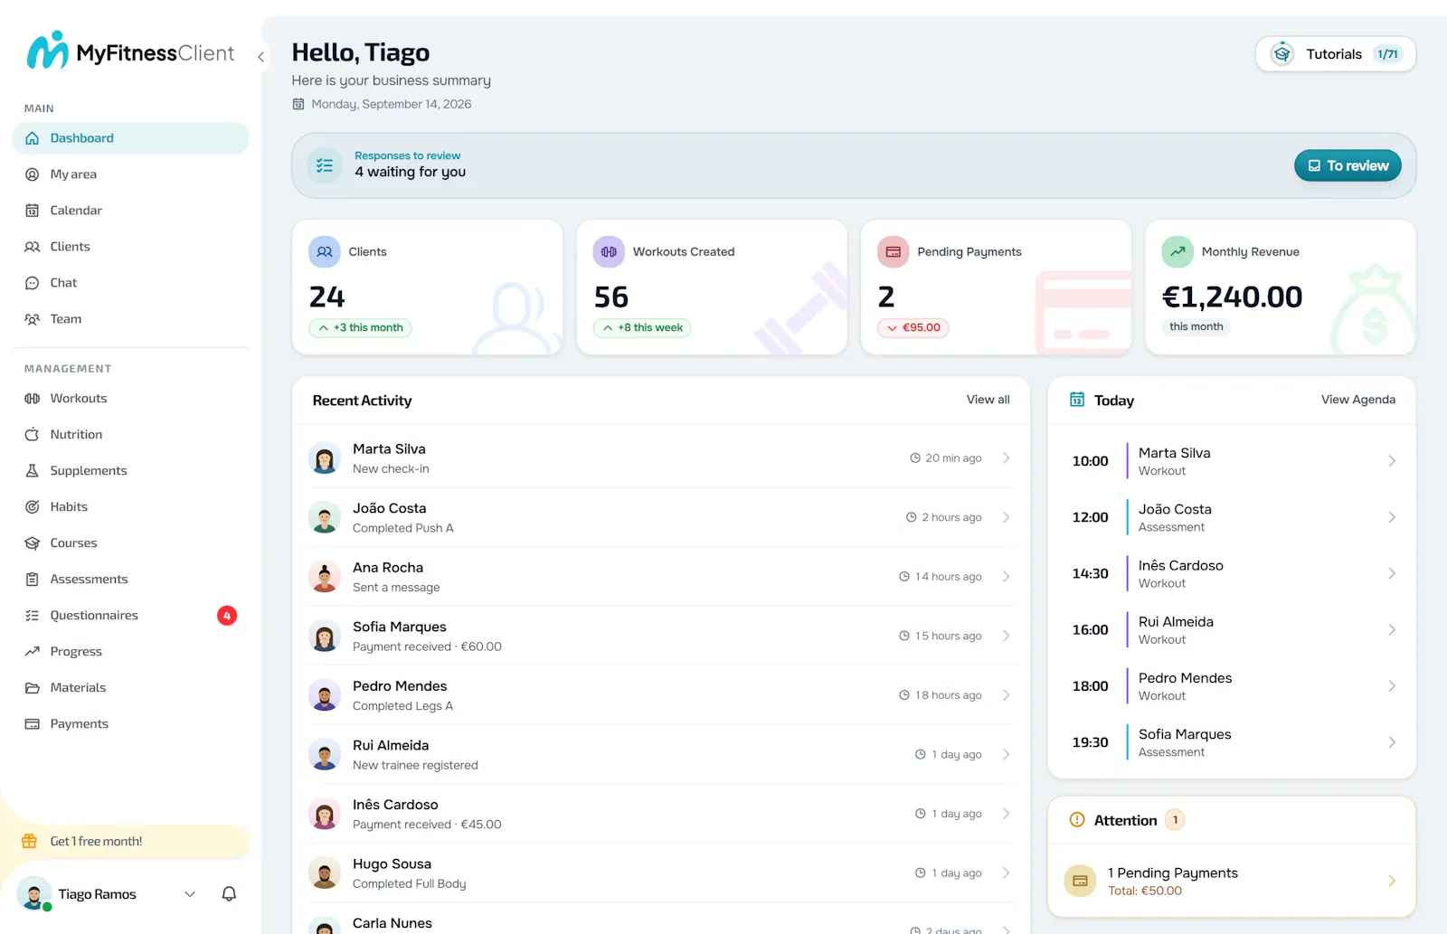Open the 19:30 Sofia Marques Assessment chevron
The image size is (1447, 934).
click(1392, 742)
